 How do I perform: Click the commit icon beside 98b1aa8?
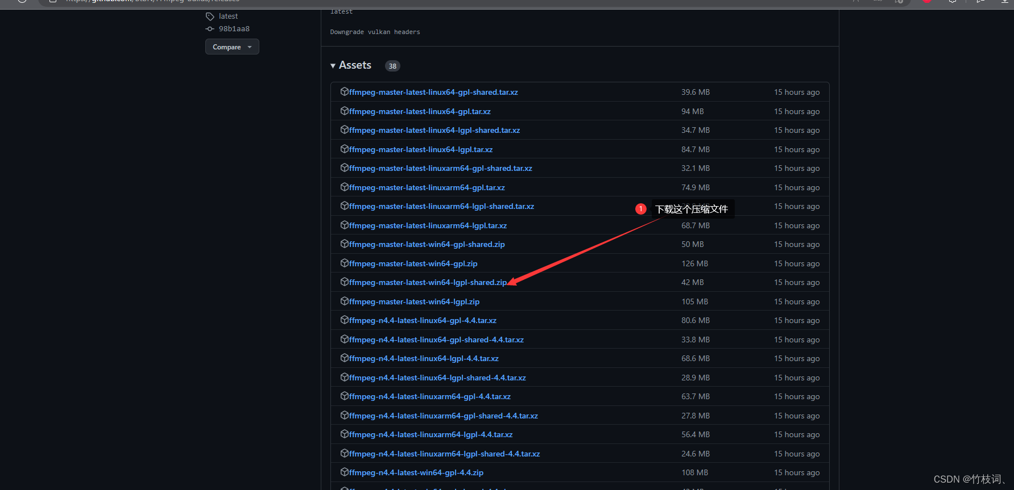(210, 29)
